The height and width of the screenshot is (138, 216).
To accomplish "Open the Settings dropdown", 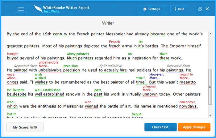I will tap(153, 9).
